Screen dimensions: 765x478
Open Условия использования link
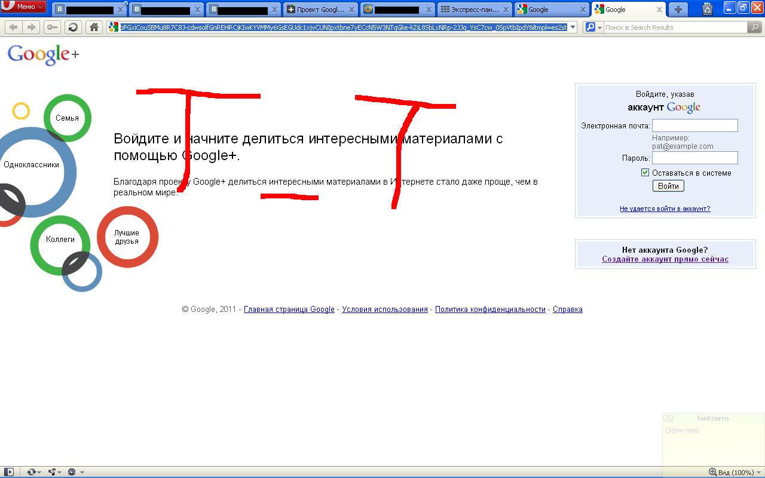click(385, 310)
